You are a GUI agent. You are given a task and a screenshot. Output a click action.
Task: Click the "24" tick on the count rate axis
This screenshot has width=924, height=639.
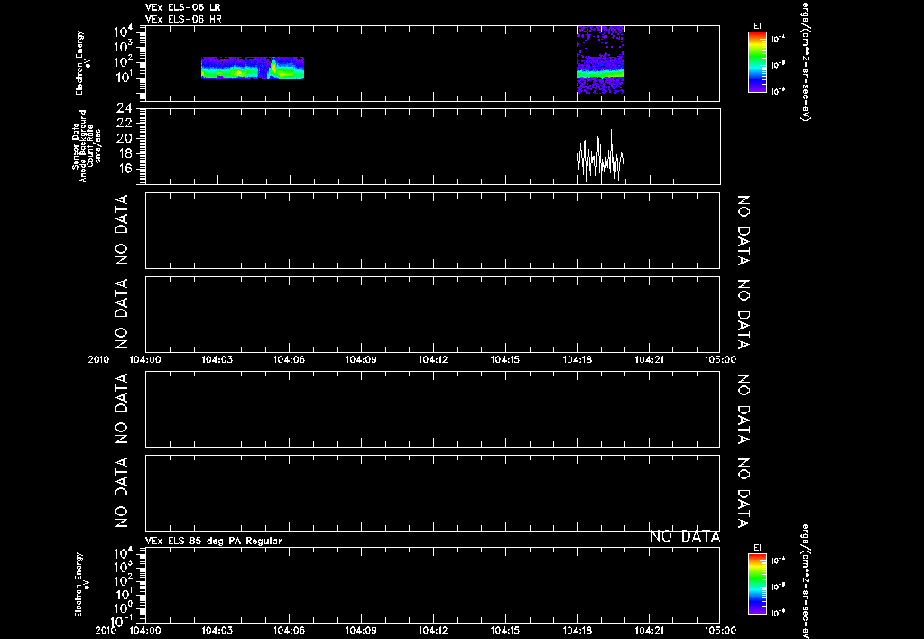click(125, 108)
